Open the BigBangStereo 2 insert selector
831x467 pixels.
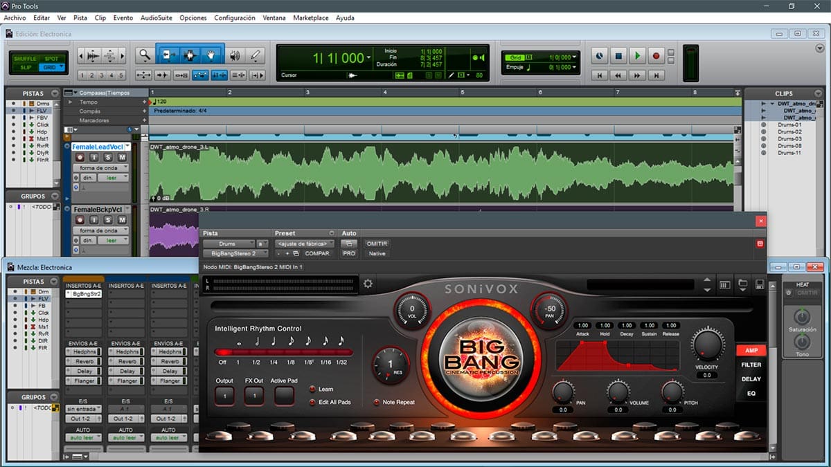[x=234, y=253]
